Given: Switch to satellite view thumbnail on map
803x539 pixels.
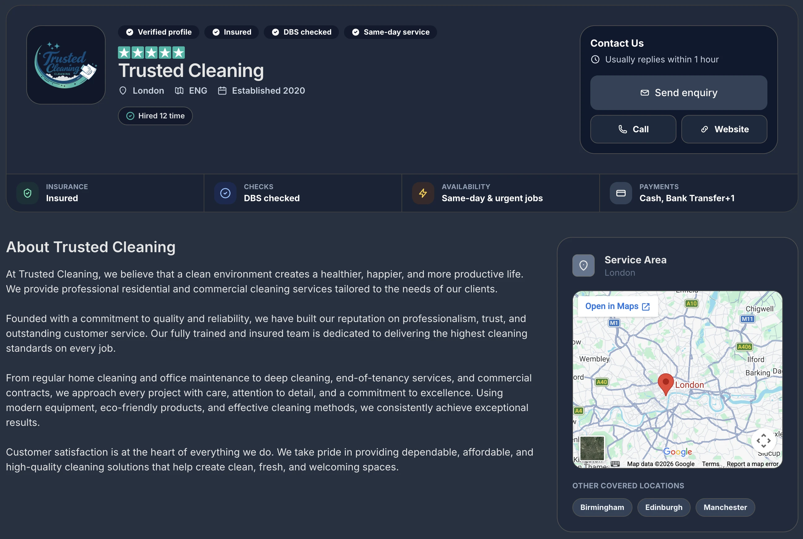Looking at the screenshot, I should click(592, 448).
